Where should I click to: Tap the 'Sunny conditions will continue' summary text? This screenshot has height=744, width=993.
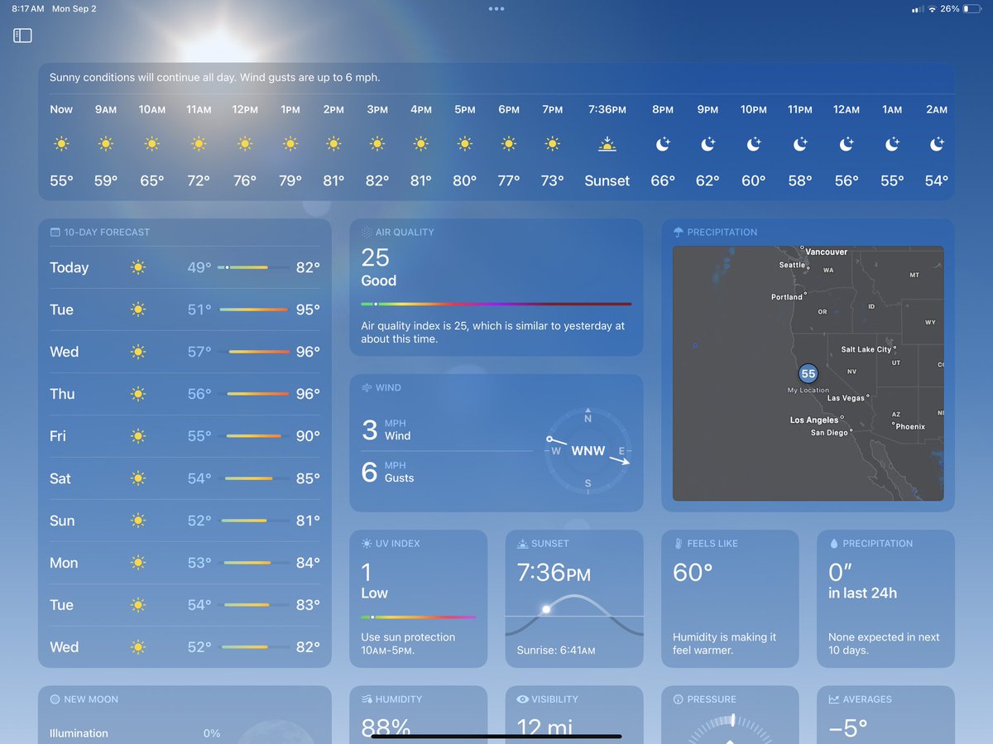tap(215, 78)
